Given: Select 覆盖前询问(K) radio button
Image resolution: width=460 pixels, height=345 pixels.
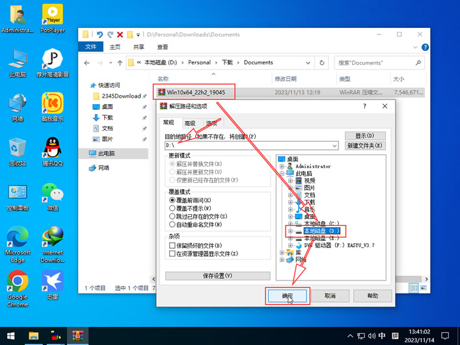Looking at the screenshot, I should (172, 200).
